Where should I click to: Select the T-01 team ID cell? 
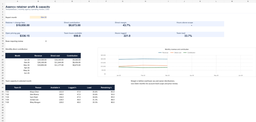(17, 92)
